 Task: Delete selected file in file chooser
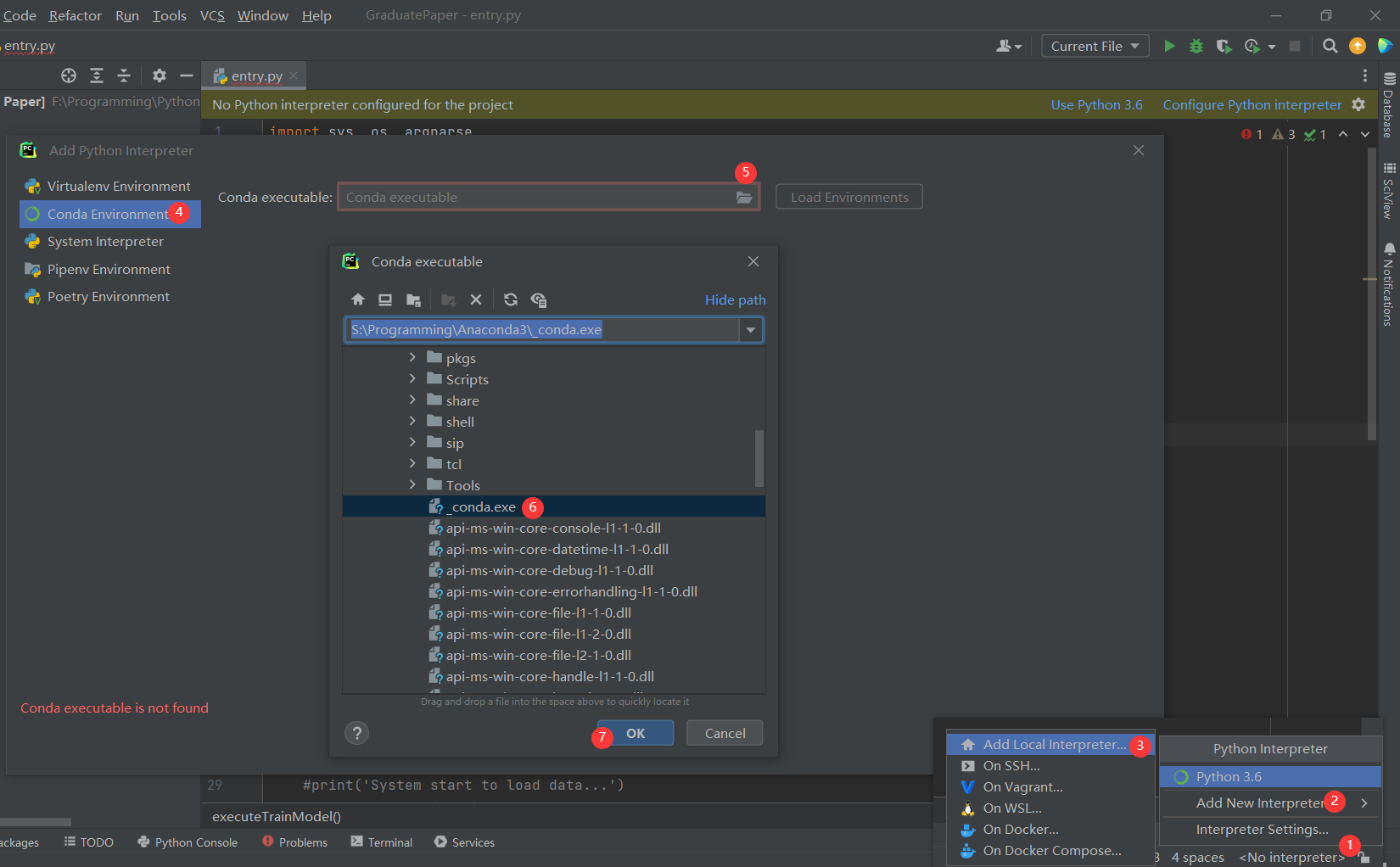pyautogui.click(x=476, y=299)
